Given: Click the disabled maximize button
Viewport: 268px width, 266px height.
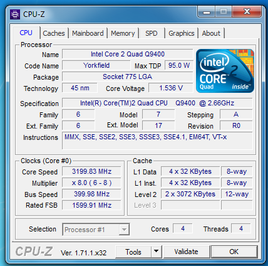Looking at the screenshot, I should [x=224, y=12].
